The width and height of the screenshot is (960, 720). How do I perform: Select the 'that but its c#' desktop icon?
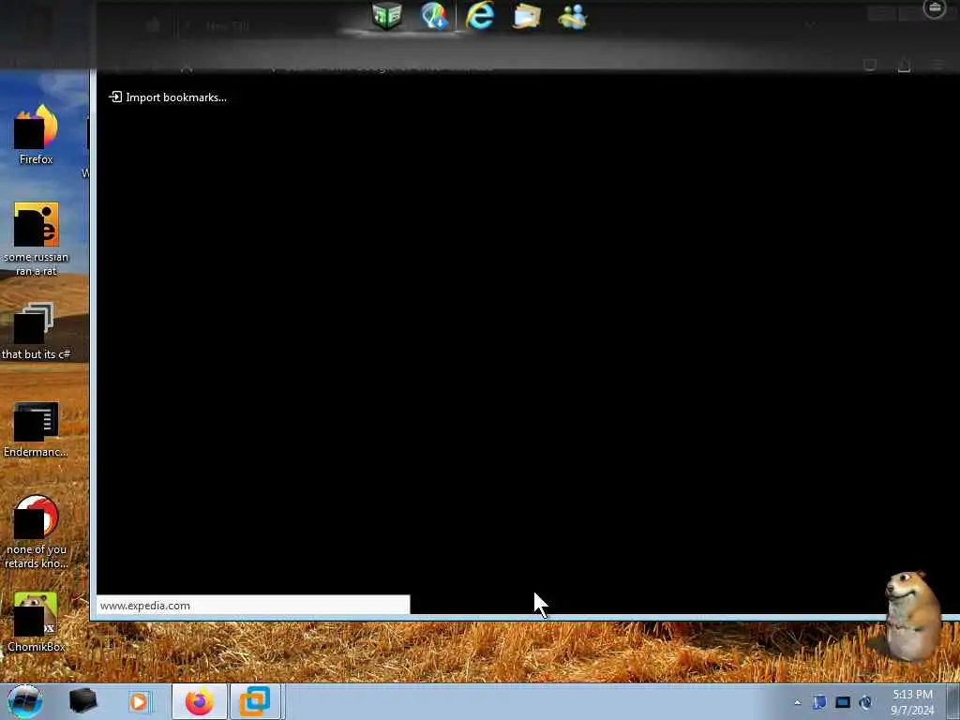tap(37, 331)
